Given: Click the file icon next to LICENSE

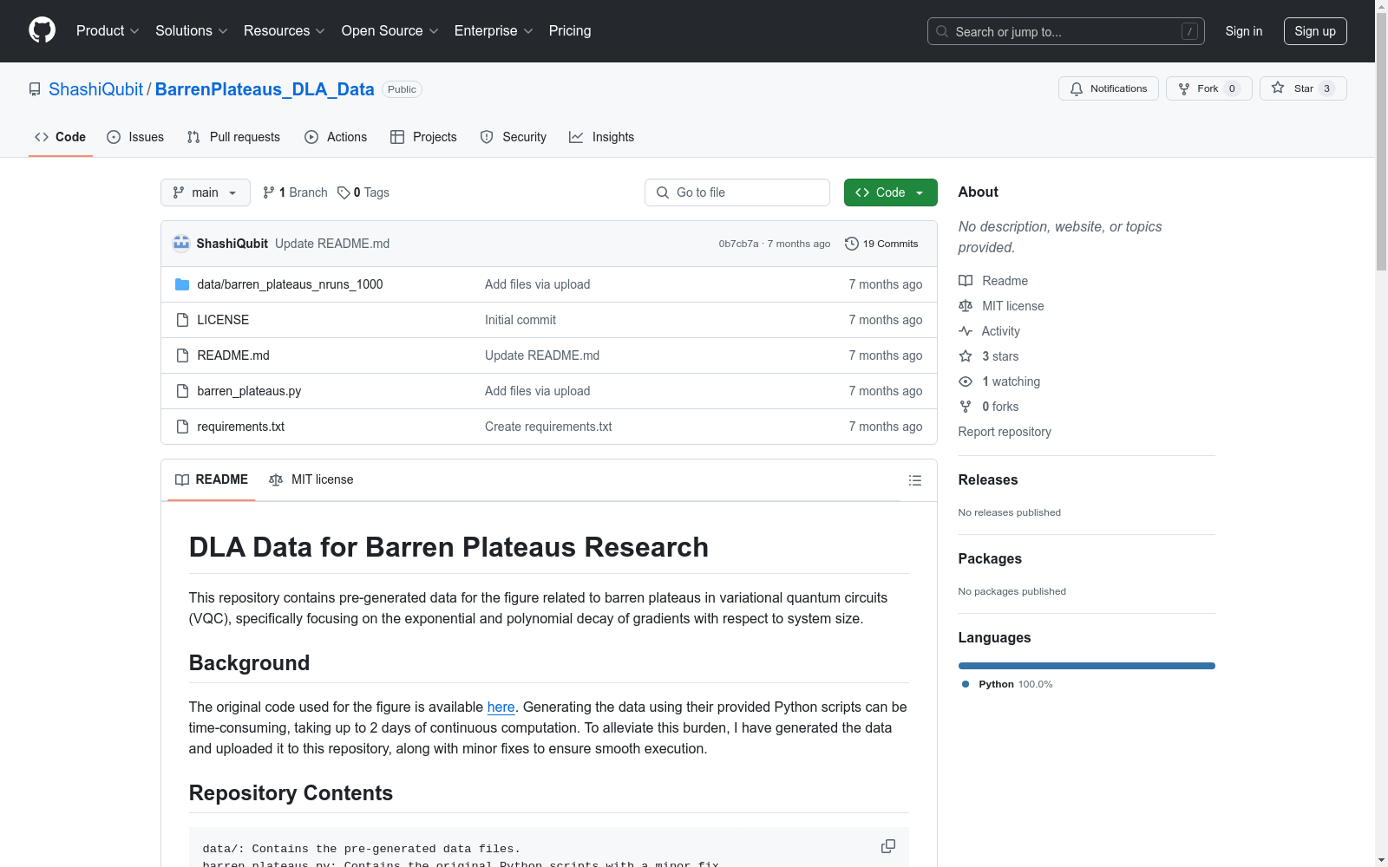Looking at the screenshot, I should point(182,320).
